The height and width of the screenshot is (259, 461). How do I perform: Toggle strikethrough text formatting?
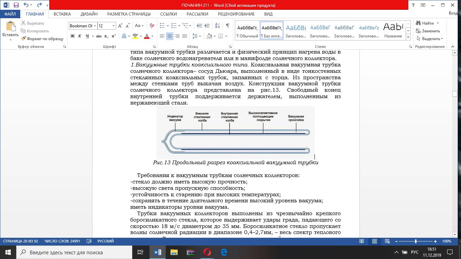[x=99, y=36]
